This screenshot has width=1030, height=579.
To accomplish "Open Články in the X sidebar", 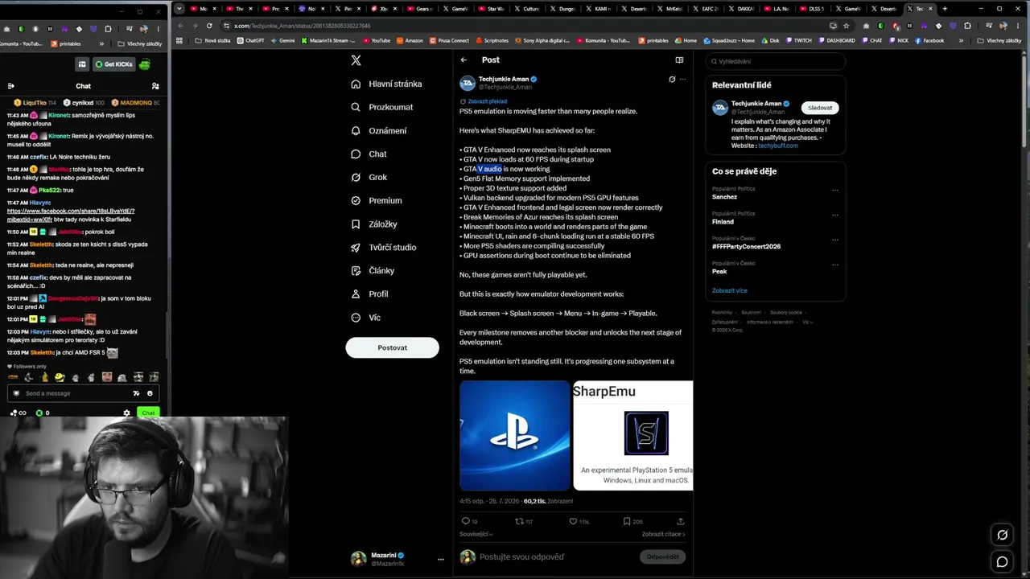I will pyautogui.click(x=373, y=271).
